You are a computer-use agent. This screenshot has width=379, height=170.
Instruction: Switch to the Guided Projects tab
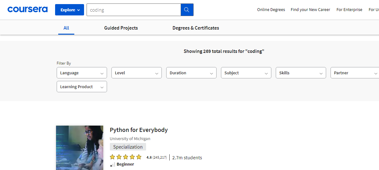click(x=121, y=28)
